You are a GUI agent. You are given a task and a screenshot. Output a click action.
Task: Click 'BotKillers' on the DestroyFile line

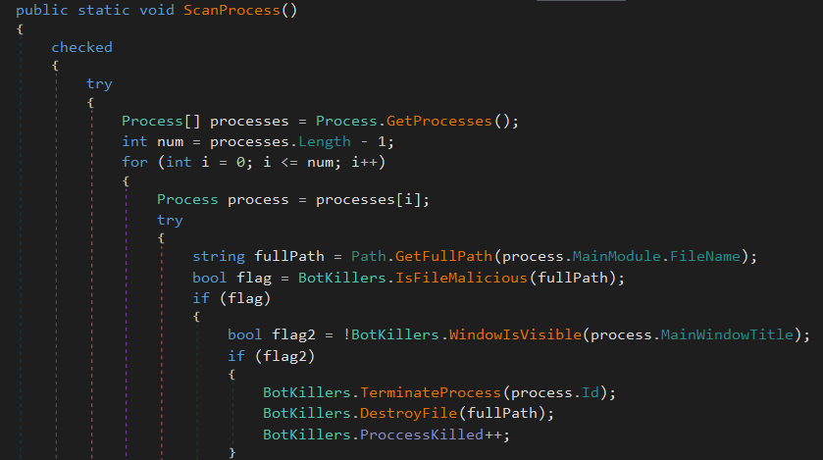pyautogui.click(x=306, y=413)
